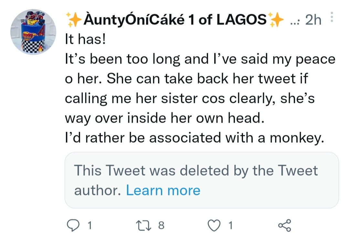349x235 pixels.
Task: Click the sparkle emoji before the display name
Action: [73, 20]
